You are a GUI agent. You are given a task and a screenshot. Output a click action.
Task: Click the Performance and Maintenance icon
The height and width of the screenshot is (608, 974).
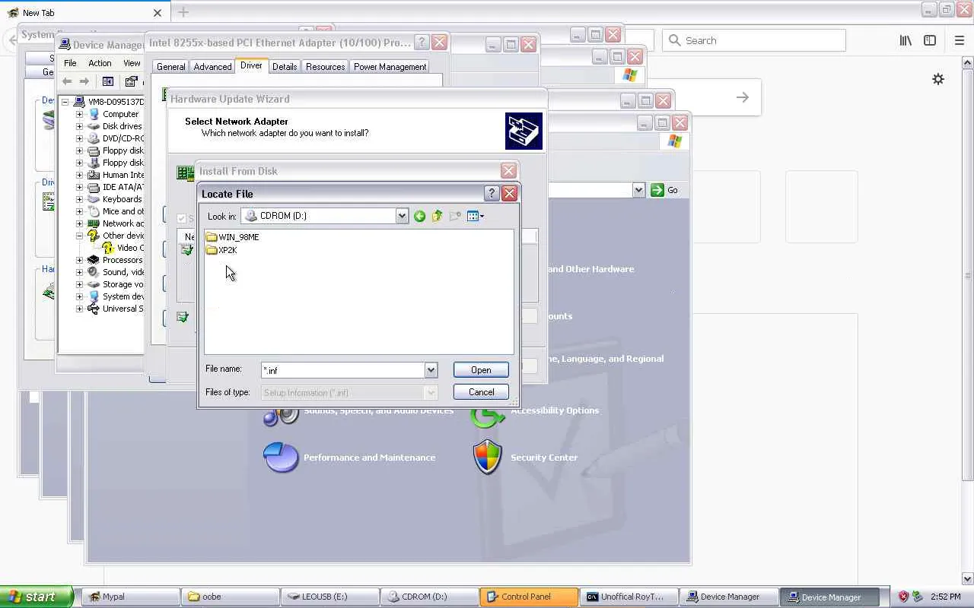coord(280,457)
